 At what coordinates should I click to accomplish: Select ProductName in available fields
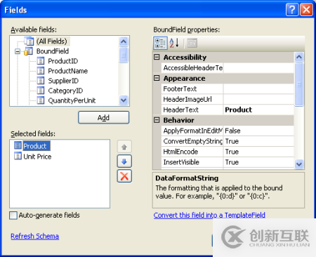pyautogui.click(x=67, y=71)
